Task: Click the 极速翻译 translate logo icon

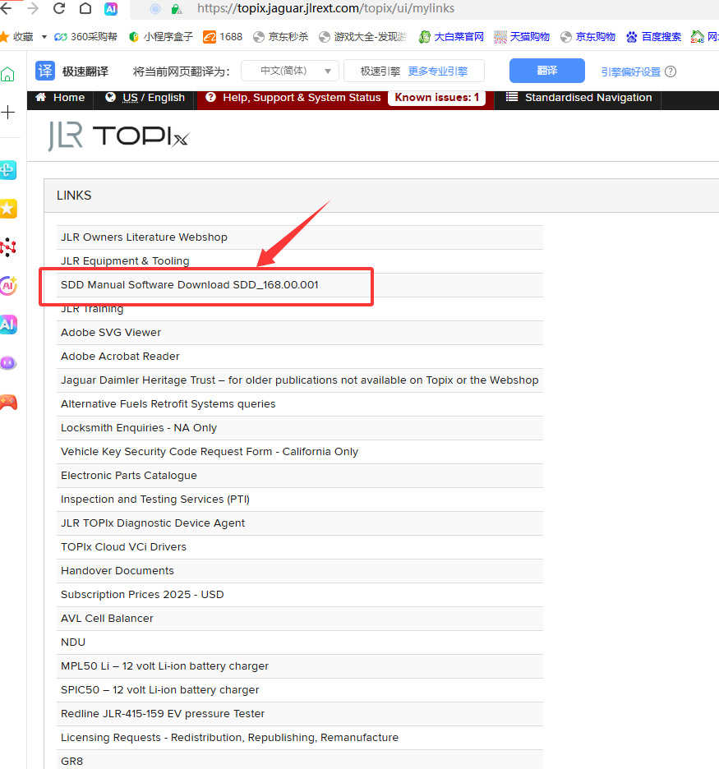Action: (x=45, y=71)
